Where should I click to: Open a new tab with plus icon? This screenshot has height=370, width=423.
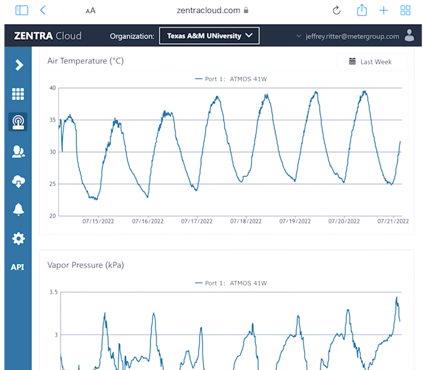[383, 11]
